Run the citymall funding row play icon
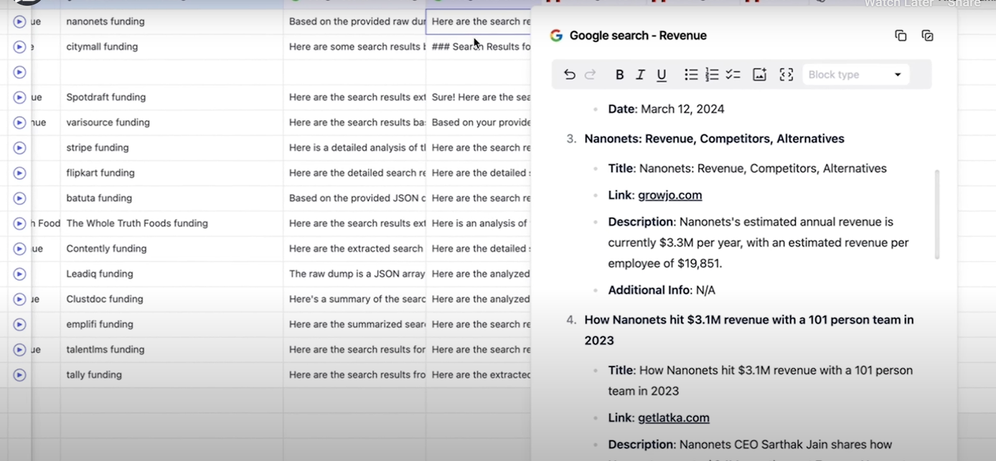996x461 pixels. coord(19,47)
